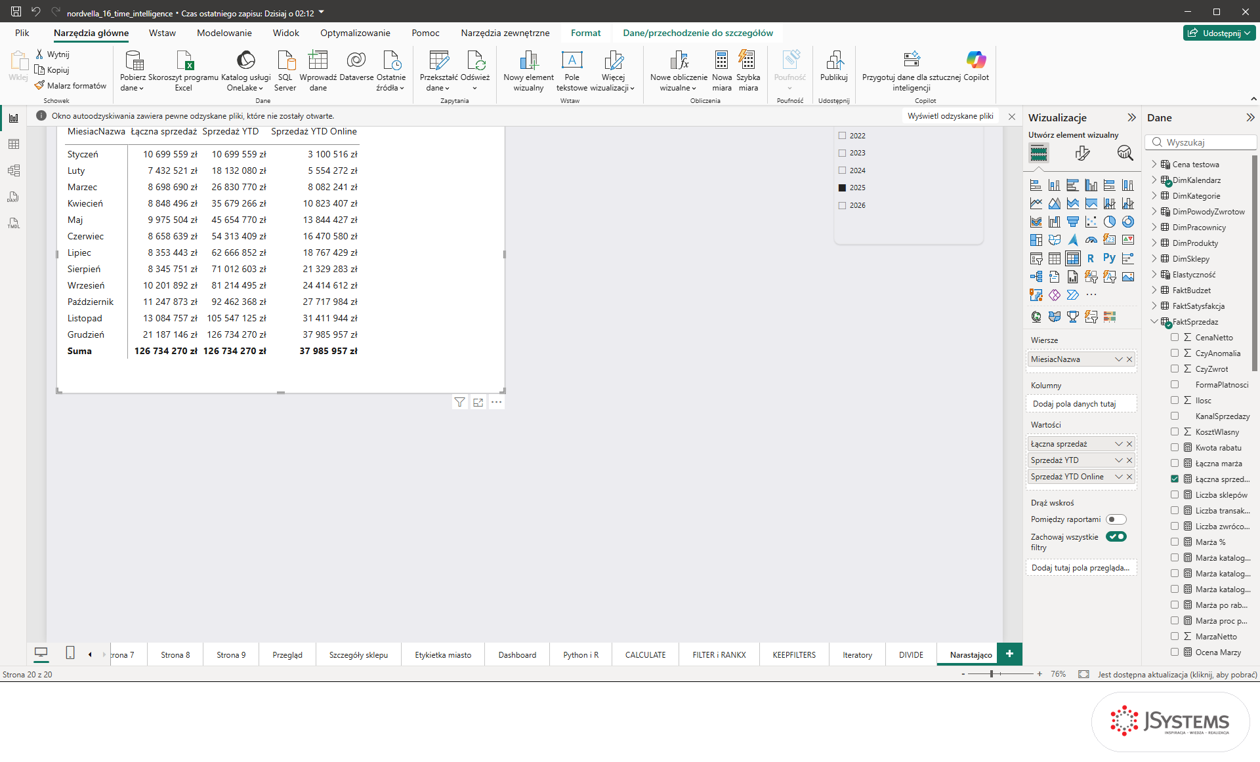Click focus mode icon below table visual
Viewport: 1260px width, 762px height.
tap(478, 402)
